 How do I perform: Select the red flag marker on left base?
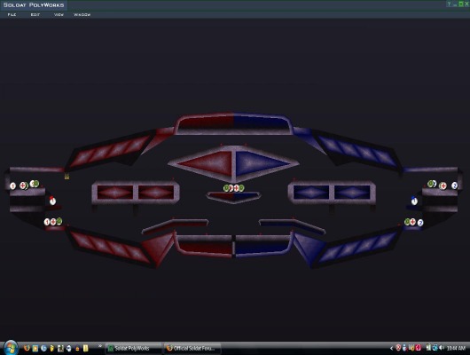click(x=52, y=201)
